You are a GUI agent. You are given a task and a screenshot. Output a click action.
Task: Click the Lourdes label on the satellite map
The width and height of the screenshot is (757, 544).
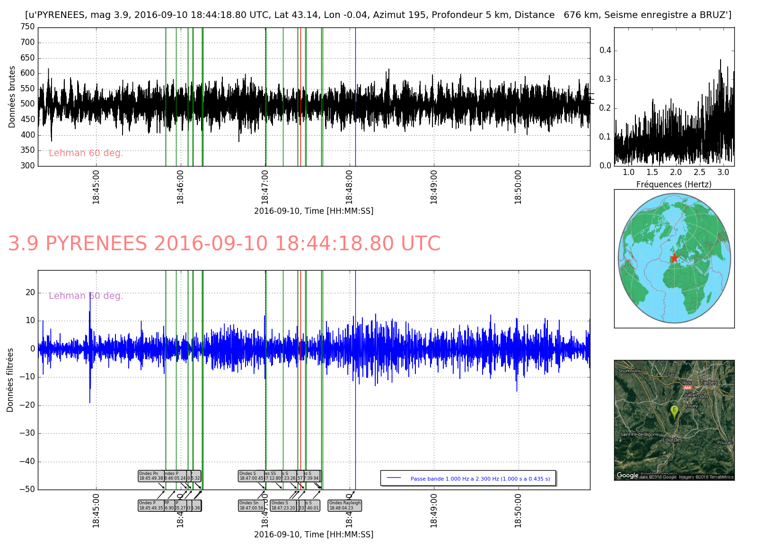(672, 440)
